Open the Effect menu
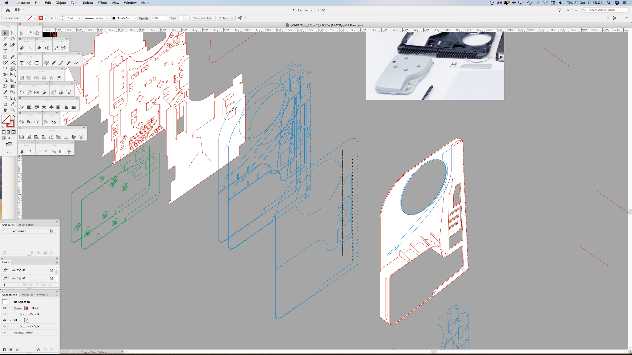632x355 pixels. 102,3
